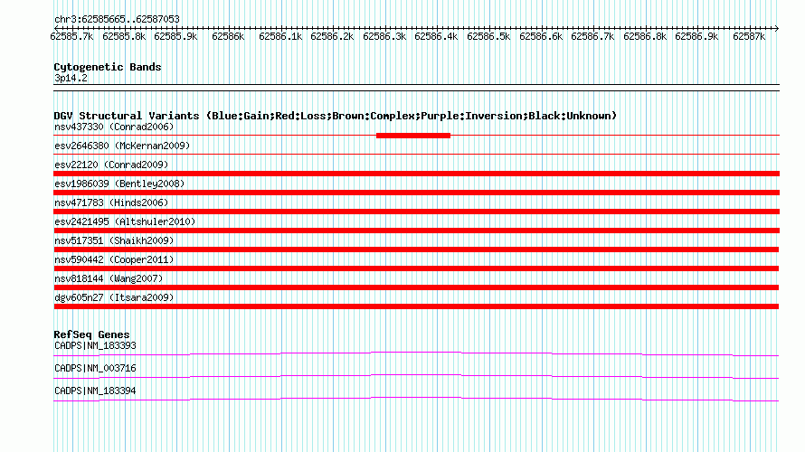The width and height of the screenshot is (805, 452).
Task: Open variant nsv517351 (Shaikh2009) label
Action: (114, 240)
